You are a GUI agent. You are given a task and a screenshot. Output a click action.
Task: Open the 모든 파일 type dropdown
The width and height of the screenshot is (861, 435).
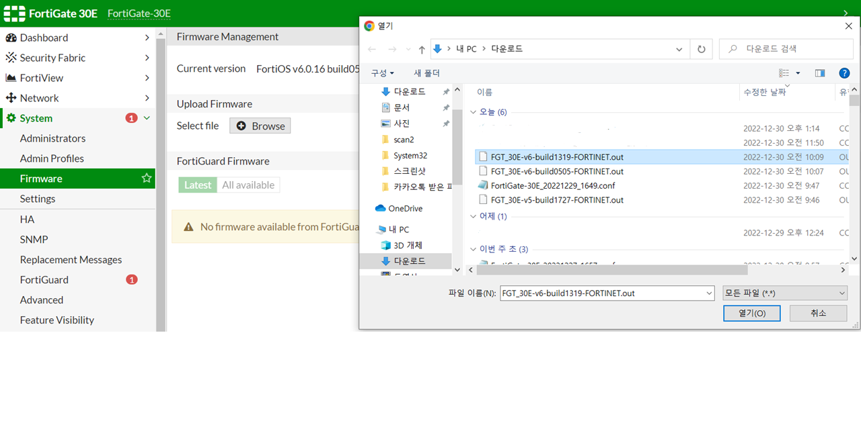click(784, 293)
